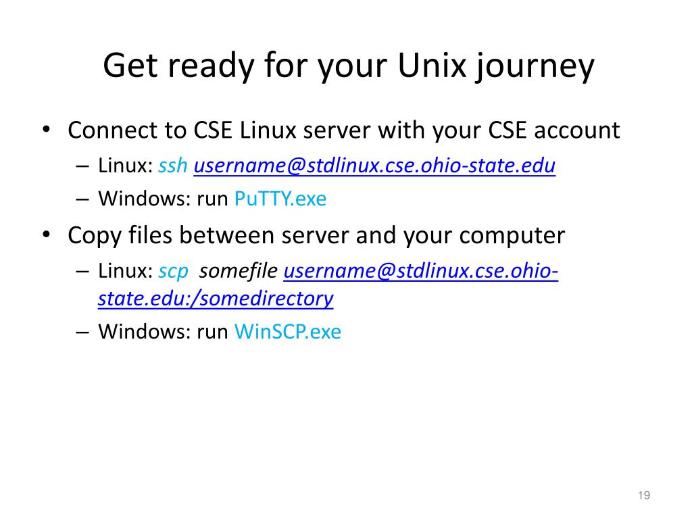The image size is (692, 519).
Task: Click the bullet dot before 'Copy files'
Action: [47, 235]
